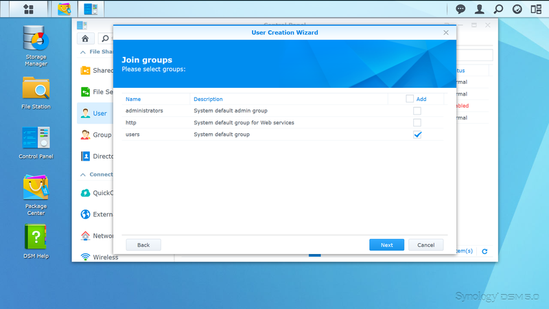The height and width of the screenshot is (309, 549).
Task: Sort by the Name column header
Action: (x=133, y=99)
